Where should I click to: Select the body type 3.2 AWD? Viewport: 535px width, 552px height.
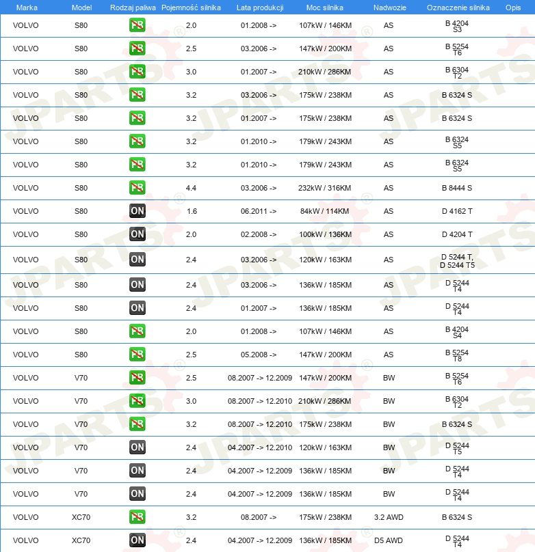[x=389, y=518]
